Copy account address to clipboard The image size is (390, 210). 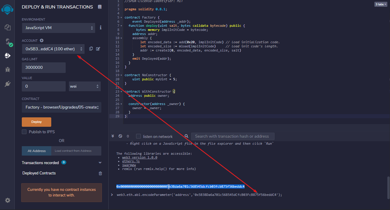pyautogui.click(x=91, y=49)
